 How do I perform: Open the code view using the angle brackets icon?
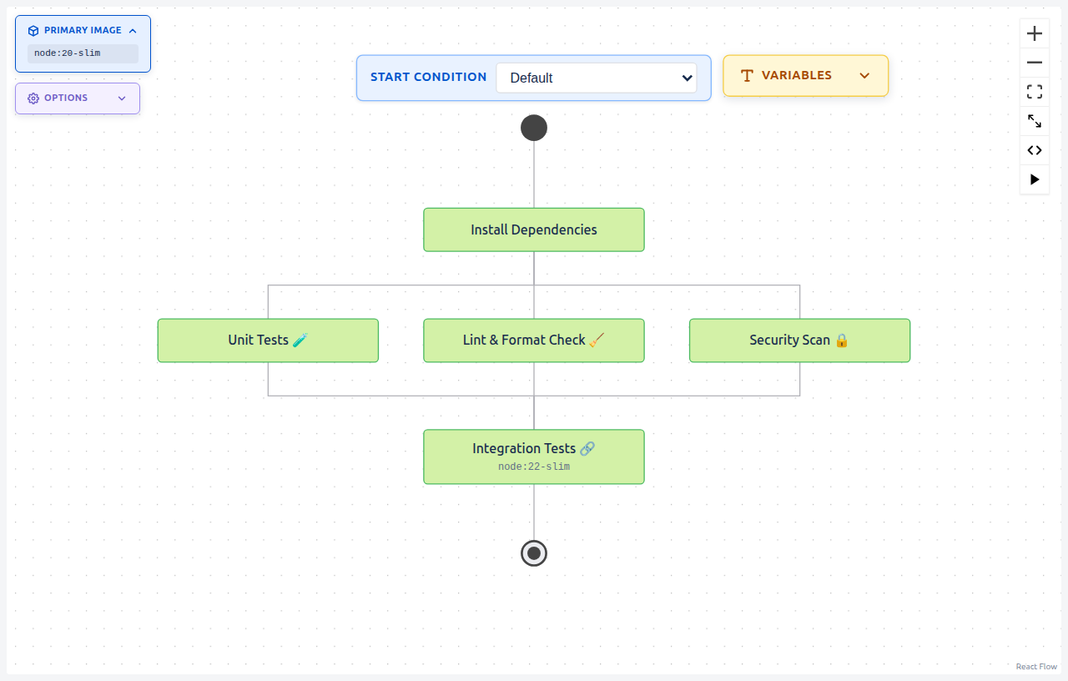point(1034,150)
